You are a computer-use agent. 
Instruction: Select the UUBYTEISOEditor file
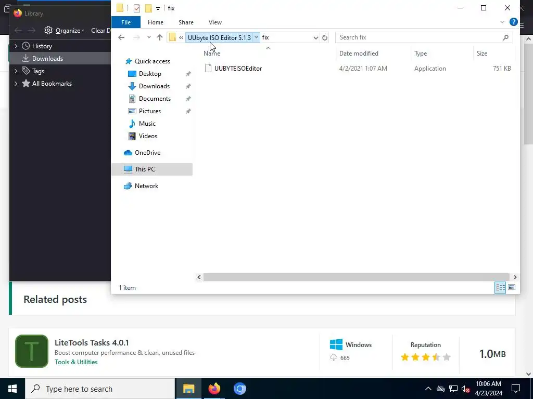tap(238, 69)
